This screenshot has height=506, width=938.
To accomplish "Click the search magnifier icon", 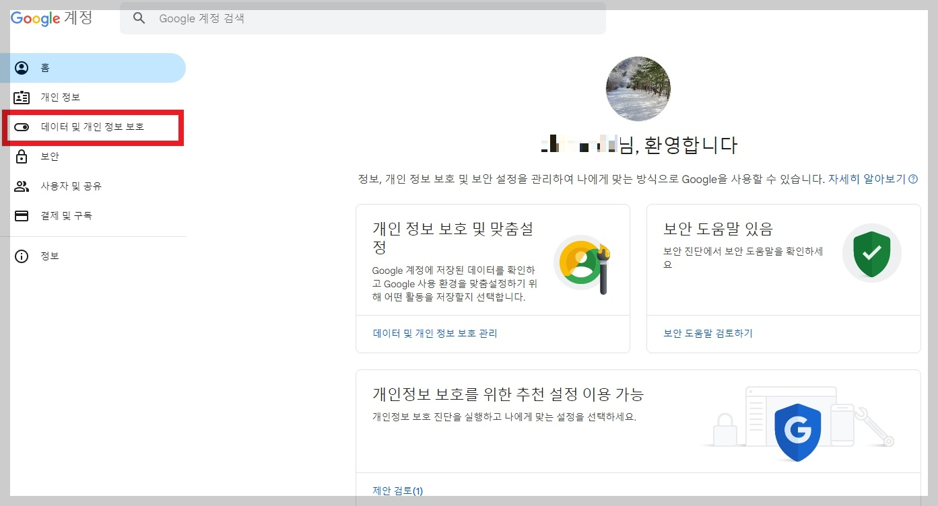I will click(x=139, y=18).
